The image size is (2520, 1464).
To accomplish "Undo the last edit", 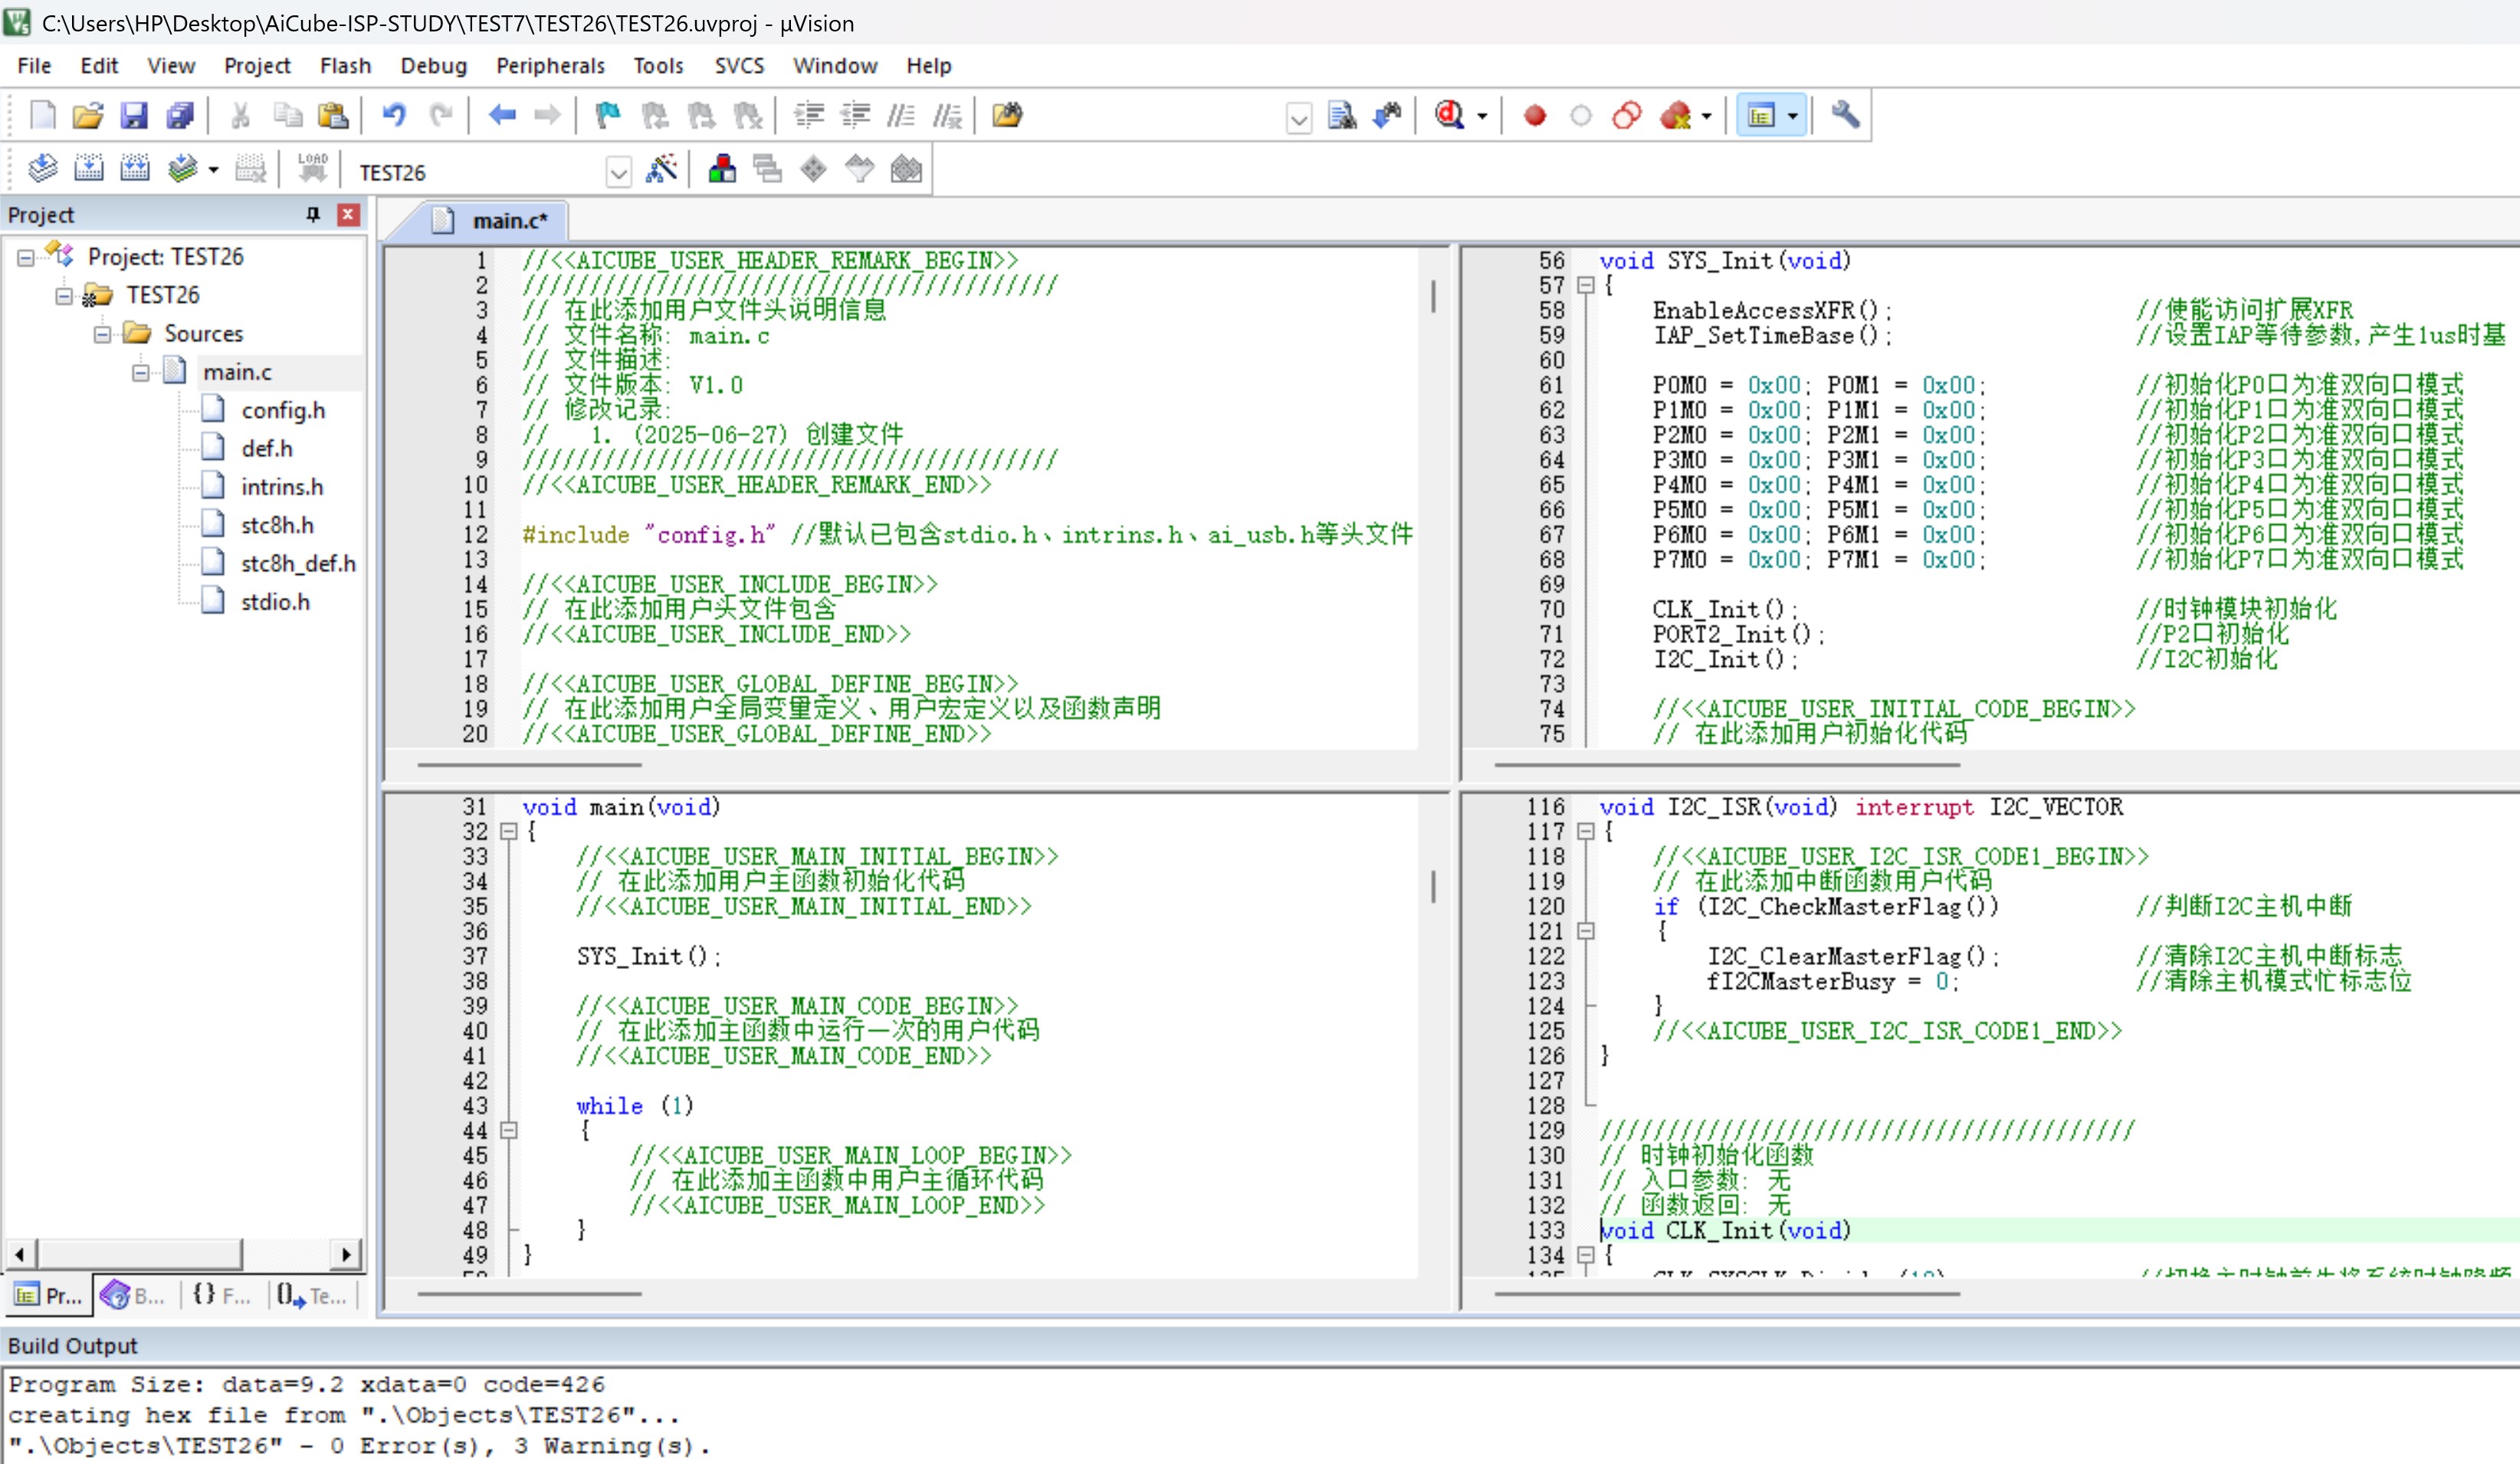I will point(394,116).
